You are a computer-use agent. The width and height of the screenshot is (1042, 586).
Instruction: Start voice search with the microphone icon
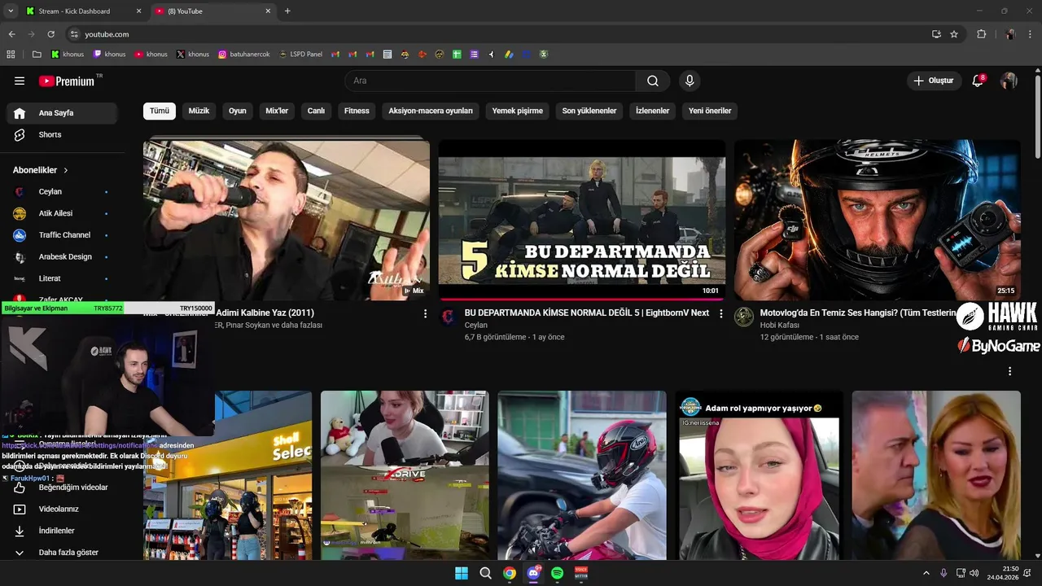pyautogui.click(x=690, y=81)
